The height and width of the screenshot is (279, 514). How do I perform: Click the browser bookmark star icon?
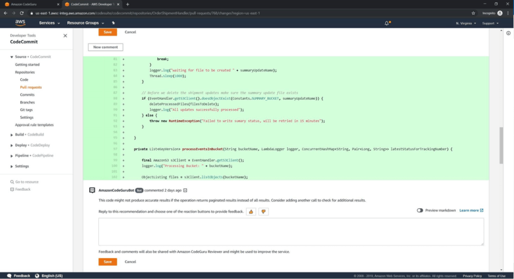click(473, 13)
